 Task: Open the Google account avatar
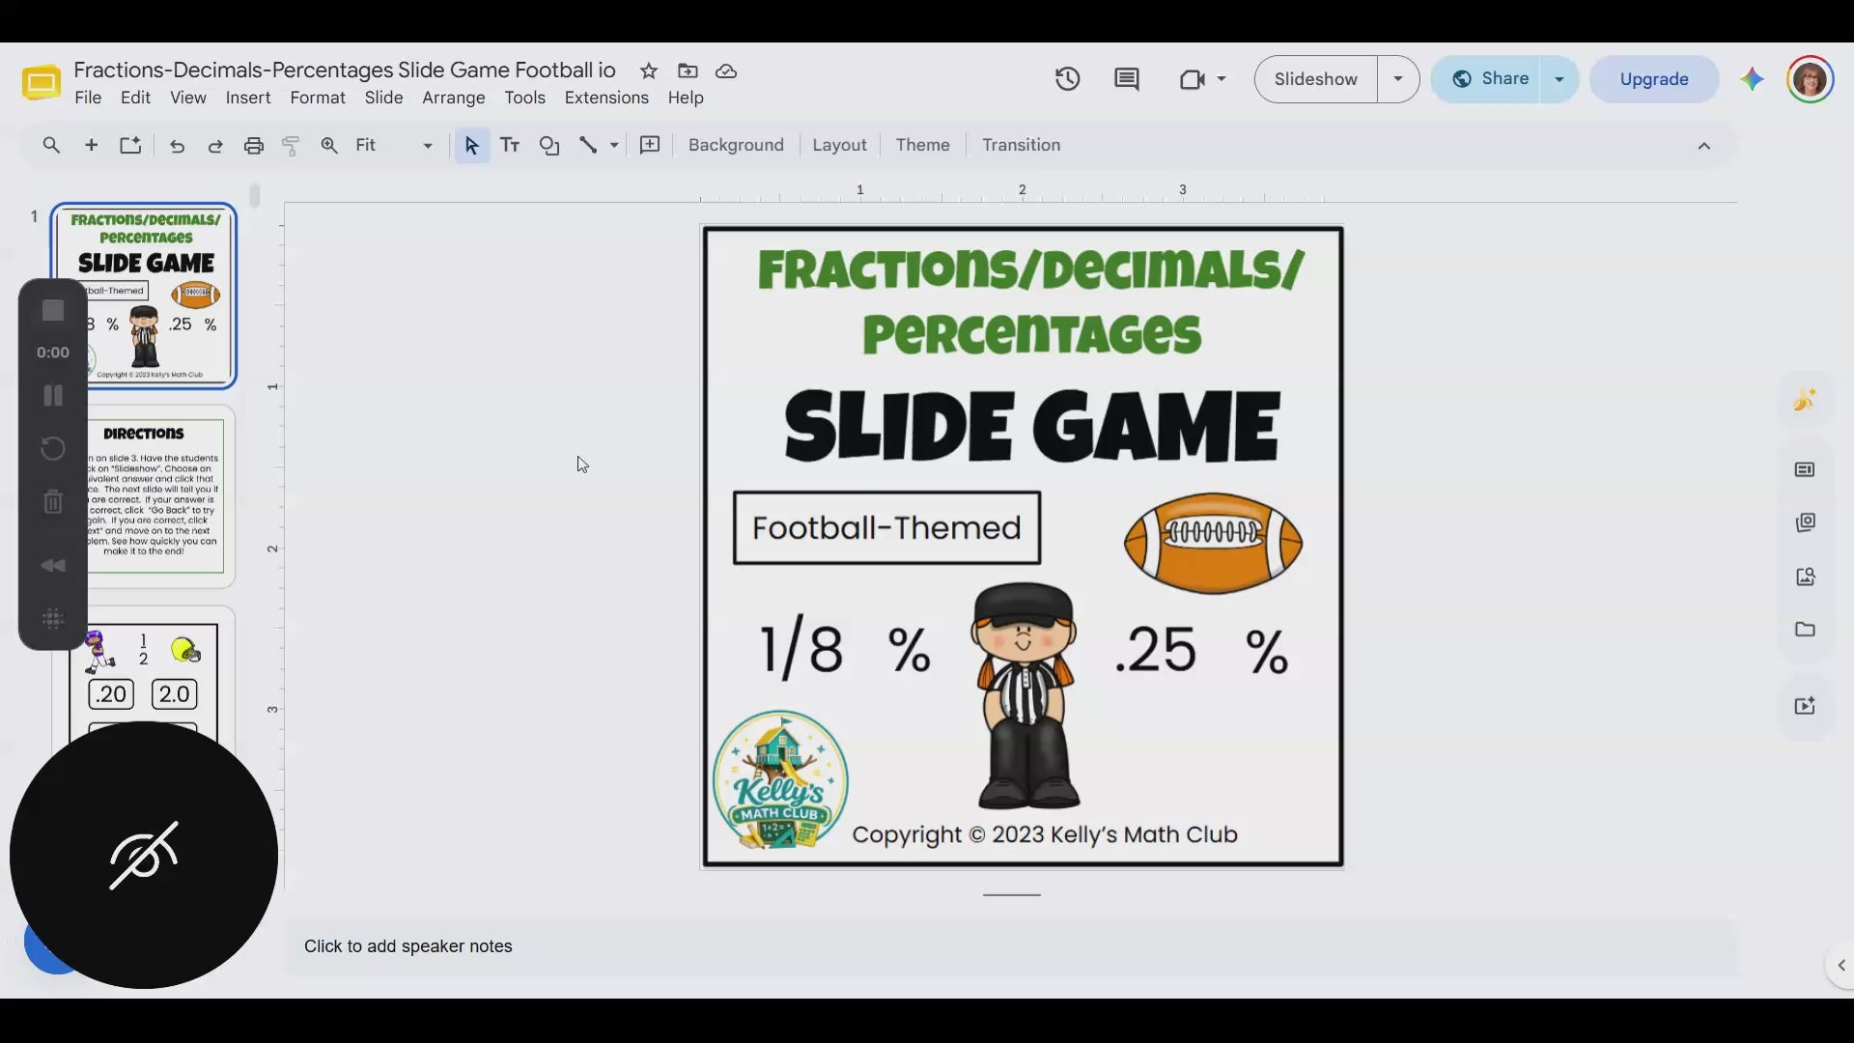click(1811, 79)
